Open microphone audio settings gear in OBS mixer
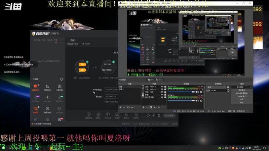Screen dimensions: 269x151 [201, 92]
